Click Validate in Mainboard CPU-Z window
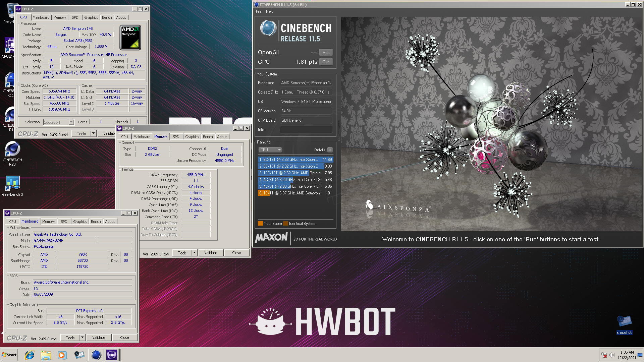Viewport: 644px width, 362px height. pyautogui.click(x=99, y=338)
